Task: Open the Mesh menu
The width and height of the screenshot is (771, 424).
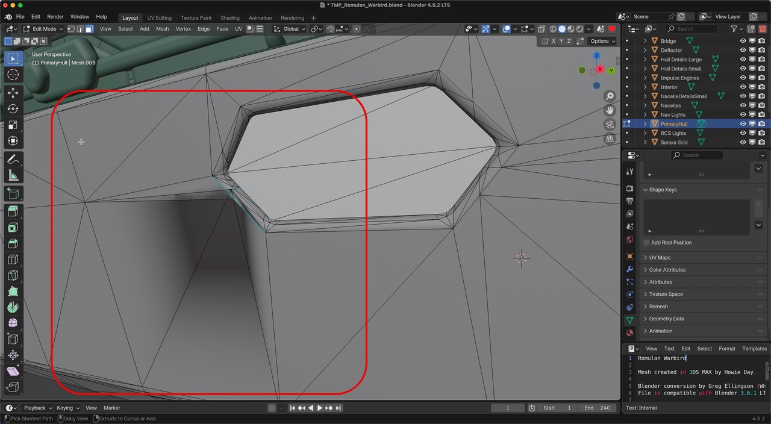Action: tap(162, 29)
